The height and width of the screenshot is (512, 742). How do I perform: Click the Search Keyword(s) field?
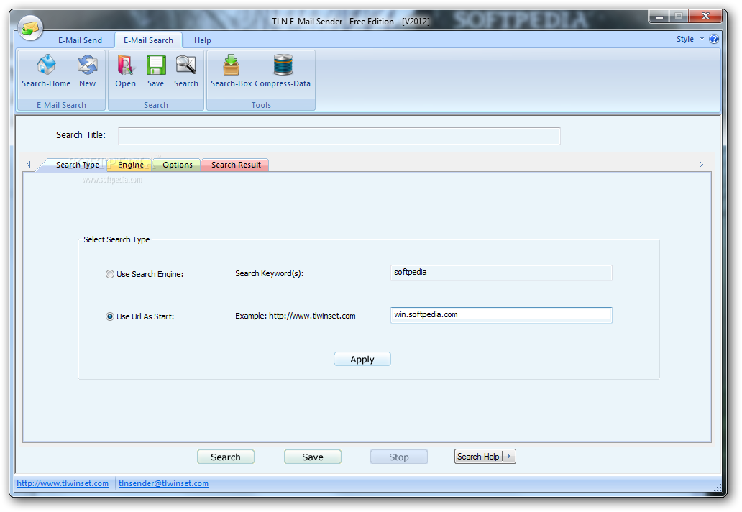pos(501,273)
